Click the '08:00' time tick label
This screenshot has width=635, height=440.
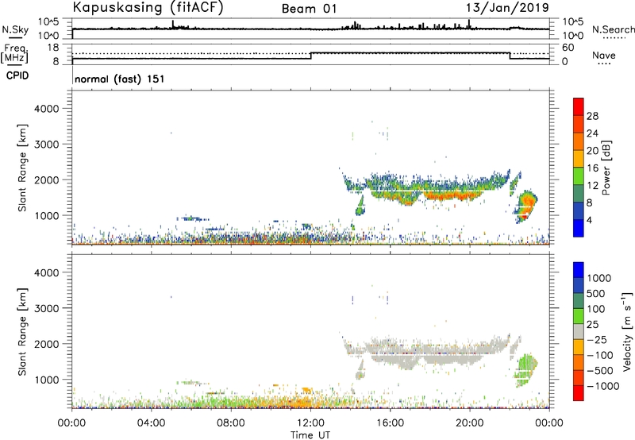(231, 423)
